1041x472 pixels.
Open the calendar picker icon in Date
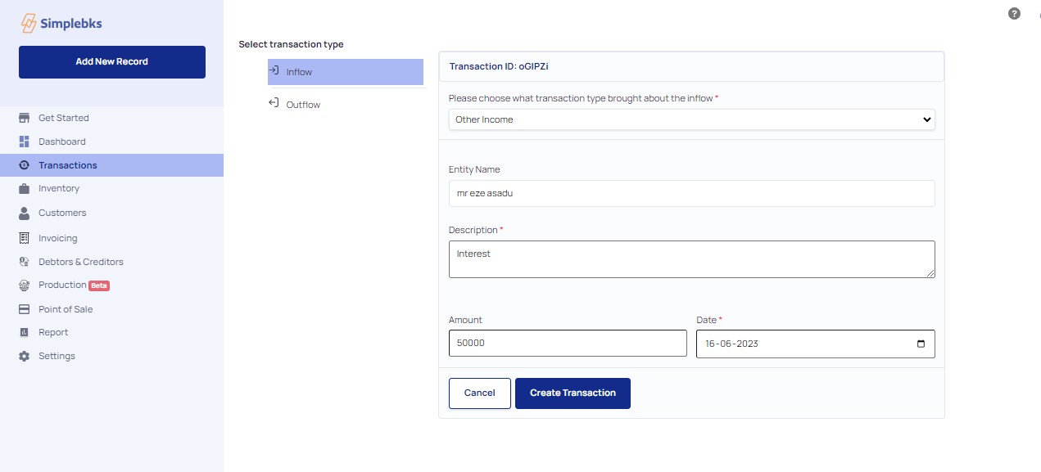921,344
